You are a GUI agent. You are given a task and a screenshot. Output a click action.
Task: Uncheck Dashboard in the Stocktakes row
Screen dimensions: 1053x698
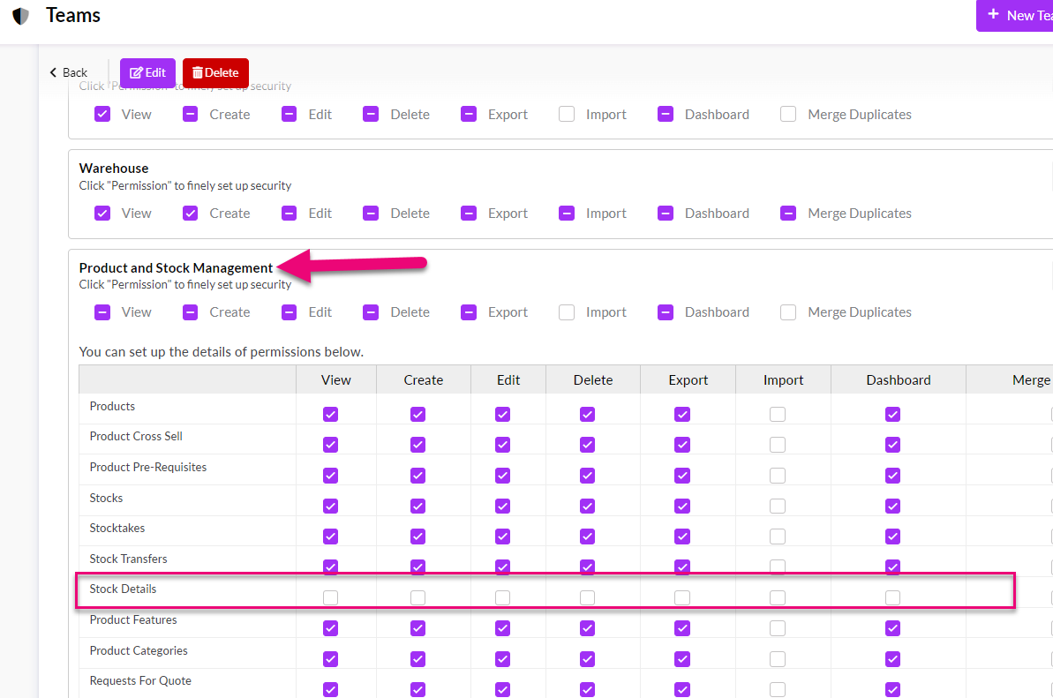892,537
